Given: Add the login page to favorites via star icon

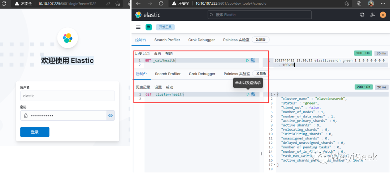Looking at the screenshot, I should click(118, 4).
